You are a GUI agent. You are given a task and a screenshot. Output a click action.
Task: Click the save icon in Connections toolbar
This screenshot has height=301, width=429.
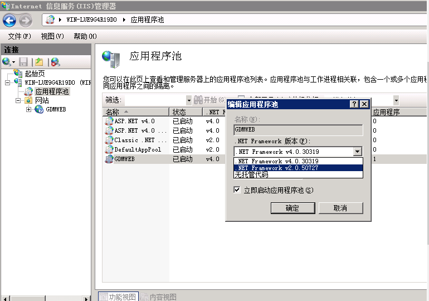coord(23,62)
